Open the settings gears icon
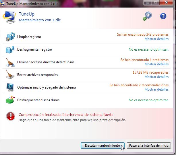Screen dimensions: 176x155 pos(147,16)
